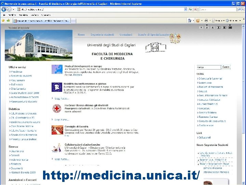Open the Print dropdown arrow
Screen dimensions: 246x185
point(210,21)
